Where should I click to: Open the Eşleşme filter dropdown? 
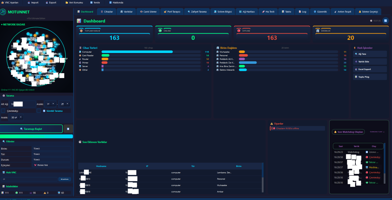(51, 165)
